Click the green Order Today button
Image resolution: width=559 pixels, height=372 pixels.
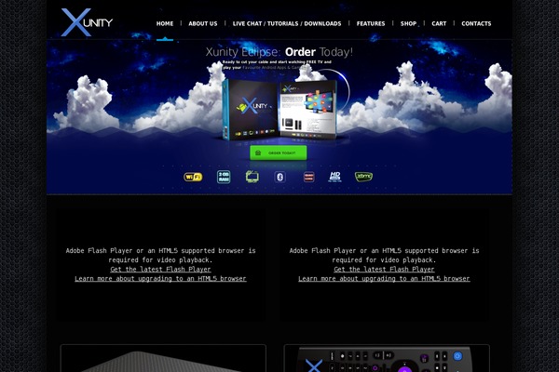pyautogui.click(x=278, y=153)
